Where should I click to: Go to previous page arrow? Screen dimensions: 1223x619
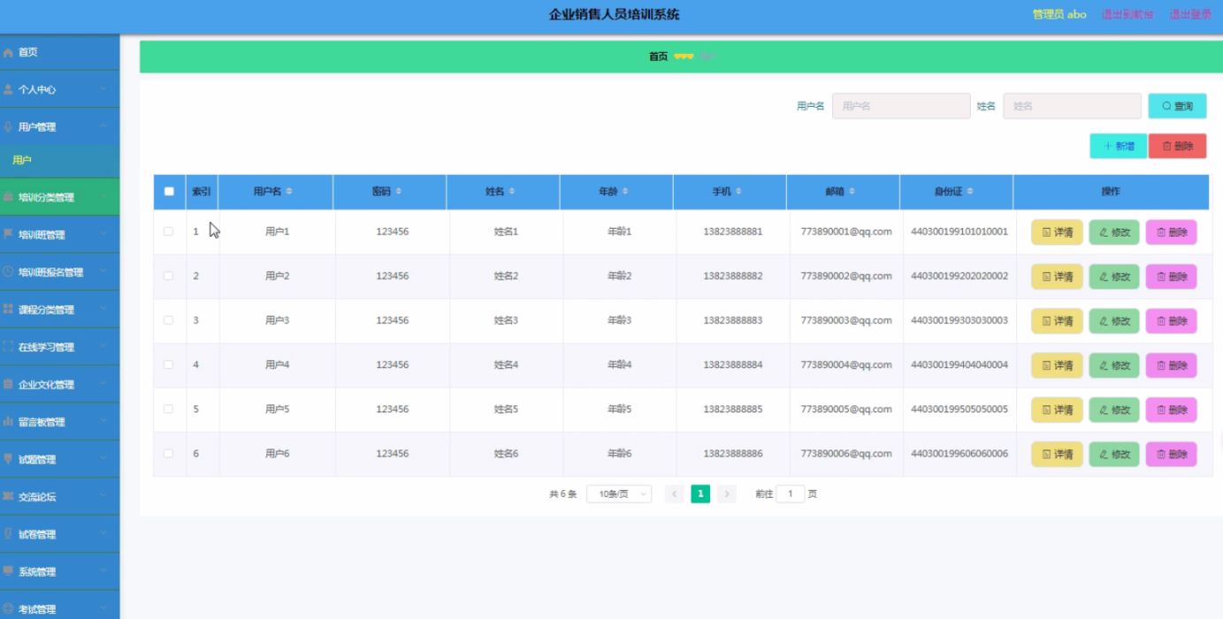pyautogui.click(x=674, y=494)
